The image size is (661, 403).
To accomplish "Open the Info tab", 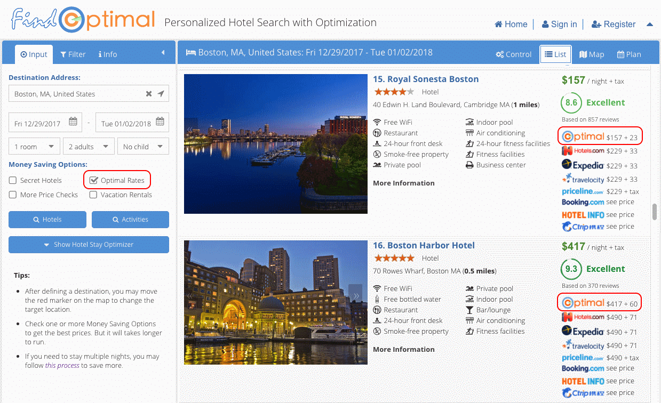I will click(x=108, y=54).
